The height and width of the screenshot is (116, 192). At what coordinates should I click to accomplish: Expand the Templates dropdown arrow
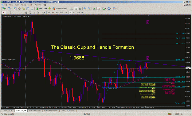pyautogui.click(x=116, y=9)
